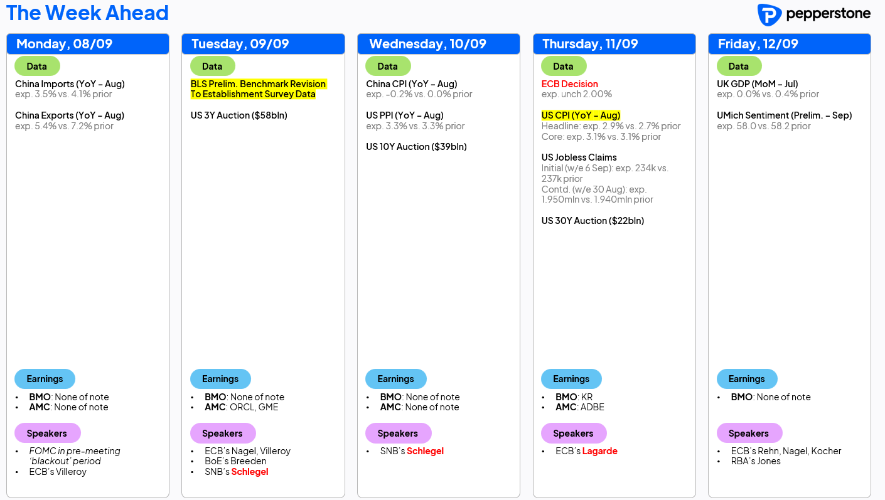The width and height of the screenshot is (885, 500).
Task: Click the Pepperstone logo icon
Action: tap(769, 14)
